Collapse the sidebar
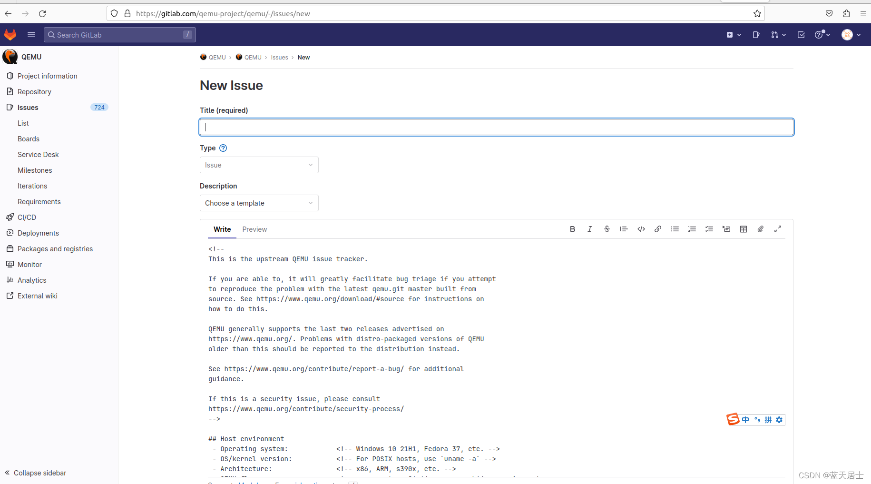The image size is (871, 484). click(36, 473)
